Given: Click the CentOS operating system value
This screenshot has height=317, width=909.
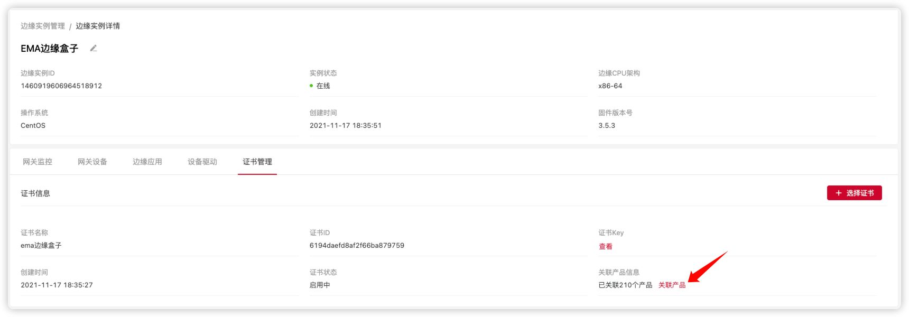Looking at the screenshot, I should tap(33, 125).
